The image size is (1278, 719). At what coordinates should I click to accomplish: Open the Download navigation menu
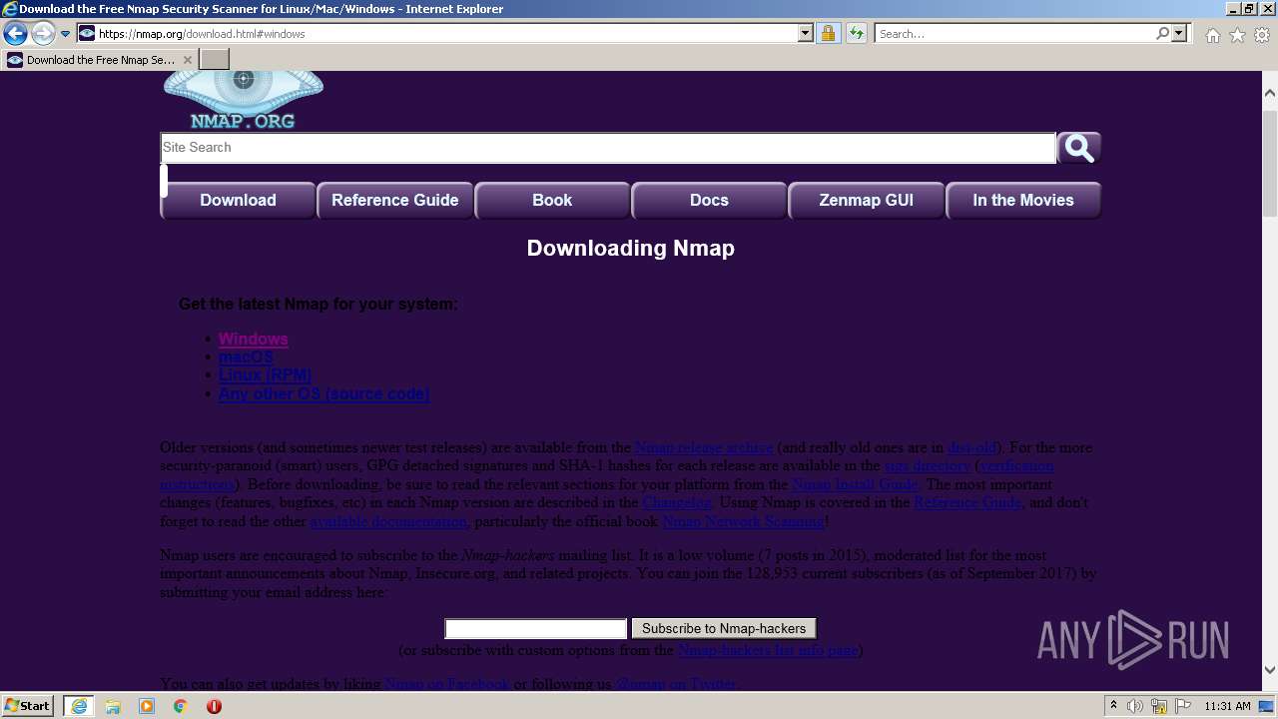238,200
